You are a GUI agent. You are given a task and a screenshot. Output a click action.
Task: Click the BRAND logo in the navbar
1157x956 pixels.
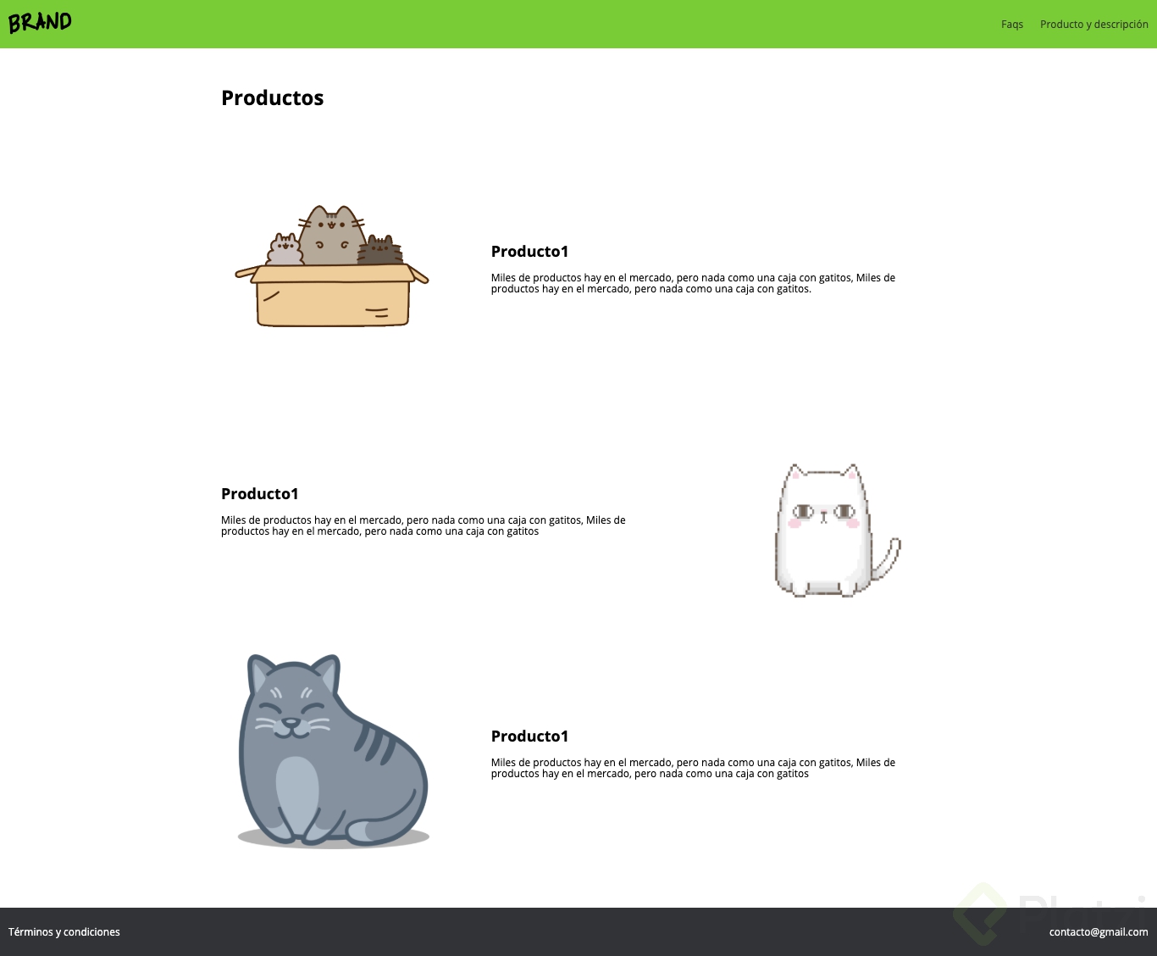tap(40, 22)
